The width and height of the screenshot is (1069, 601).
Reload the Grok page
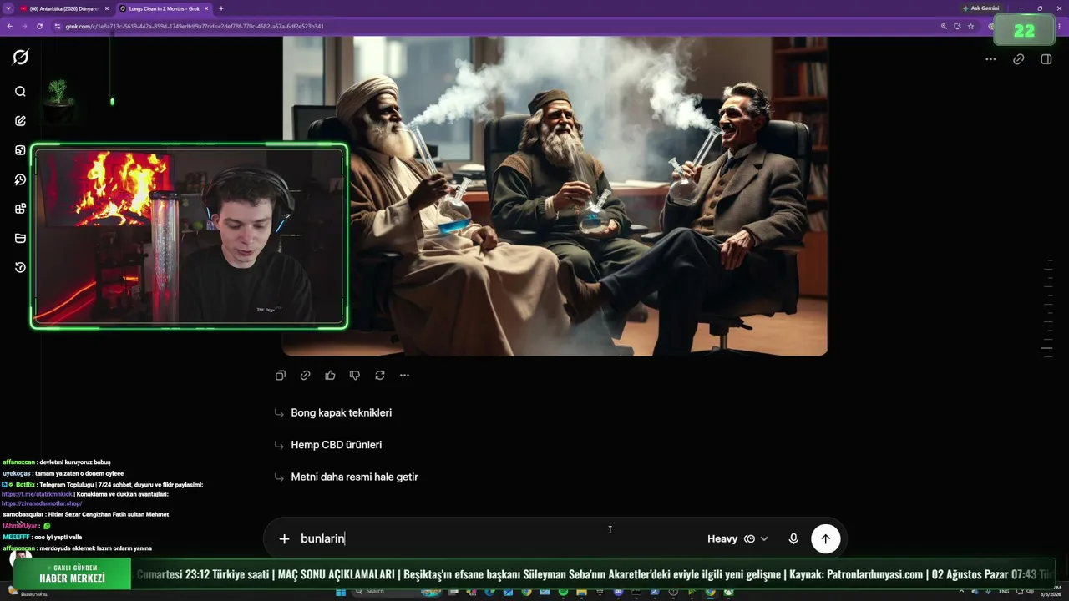[39, 26]
